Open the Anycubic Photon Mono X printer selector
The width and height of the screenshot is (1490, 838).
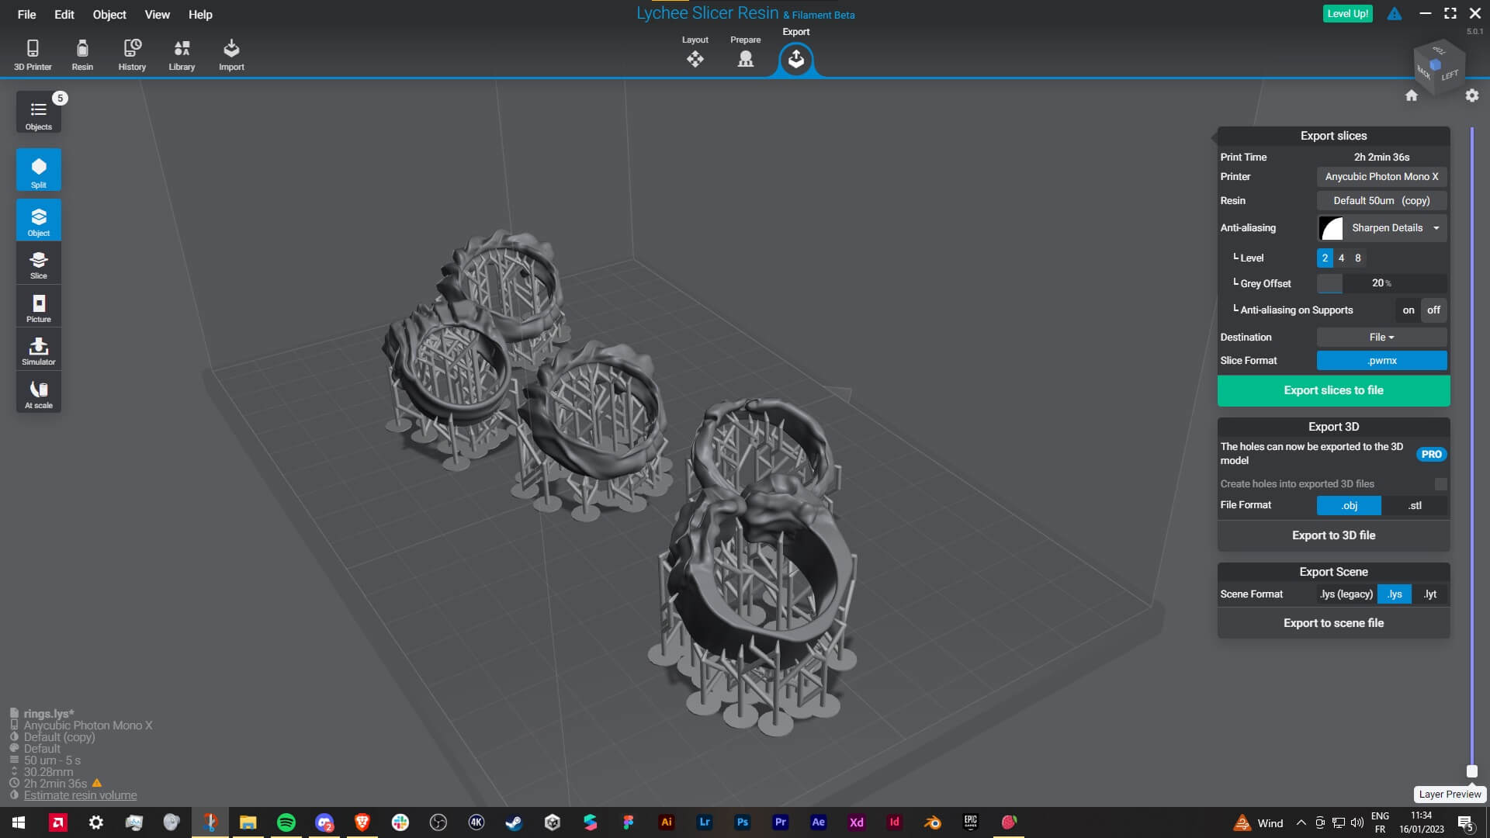(x=1381, y=177)
